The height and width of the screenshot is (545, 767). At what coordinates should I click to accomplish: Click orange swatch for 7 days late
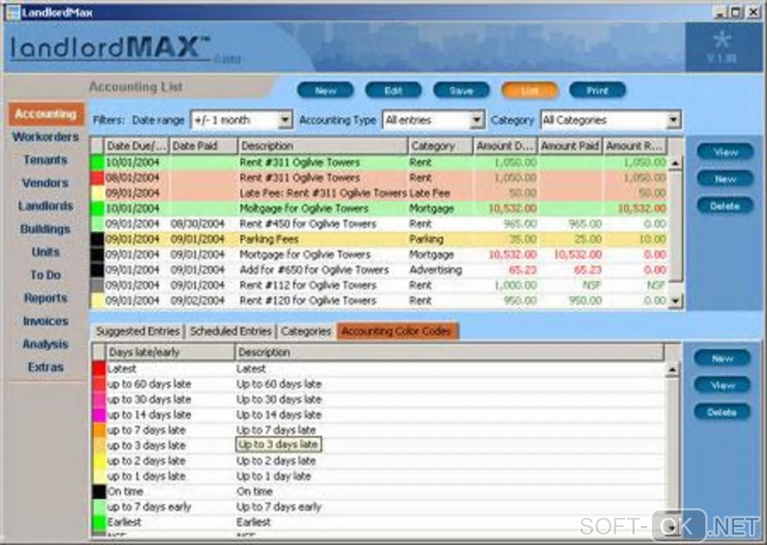[99, 430]
